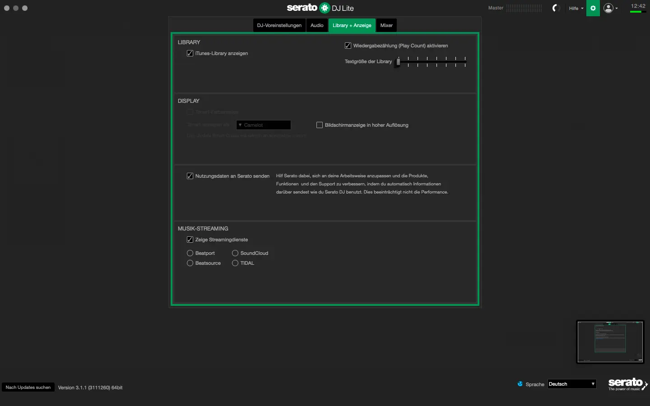Click the Serato DJ Lite logo
Viewport: 650px width, 406px height.
pyautogui.click(x=320, y=8)
